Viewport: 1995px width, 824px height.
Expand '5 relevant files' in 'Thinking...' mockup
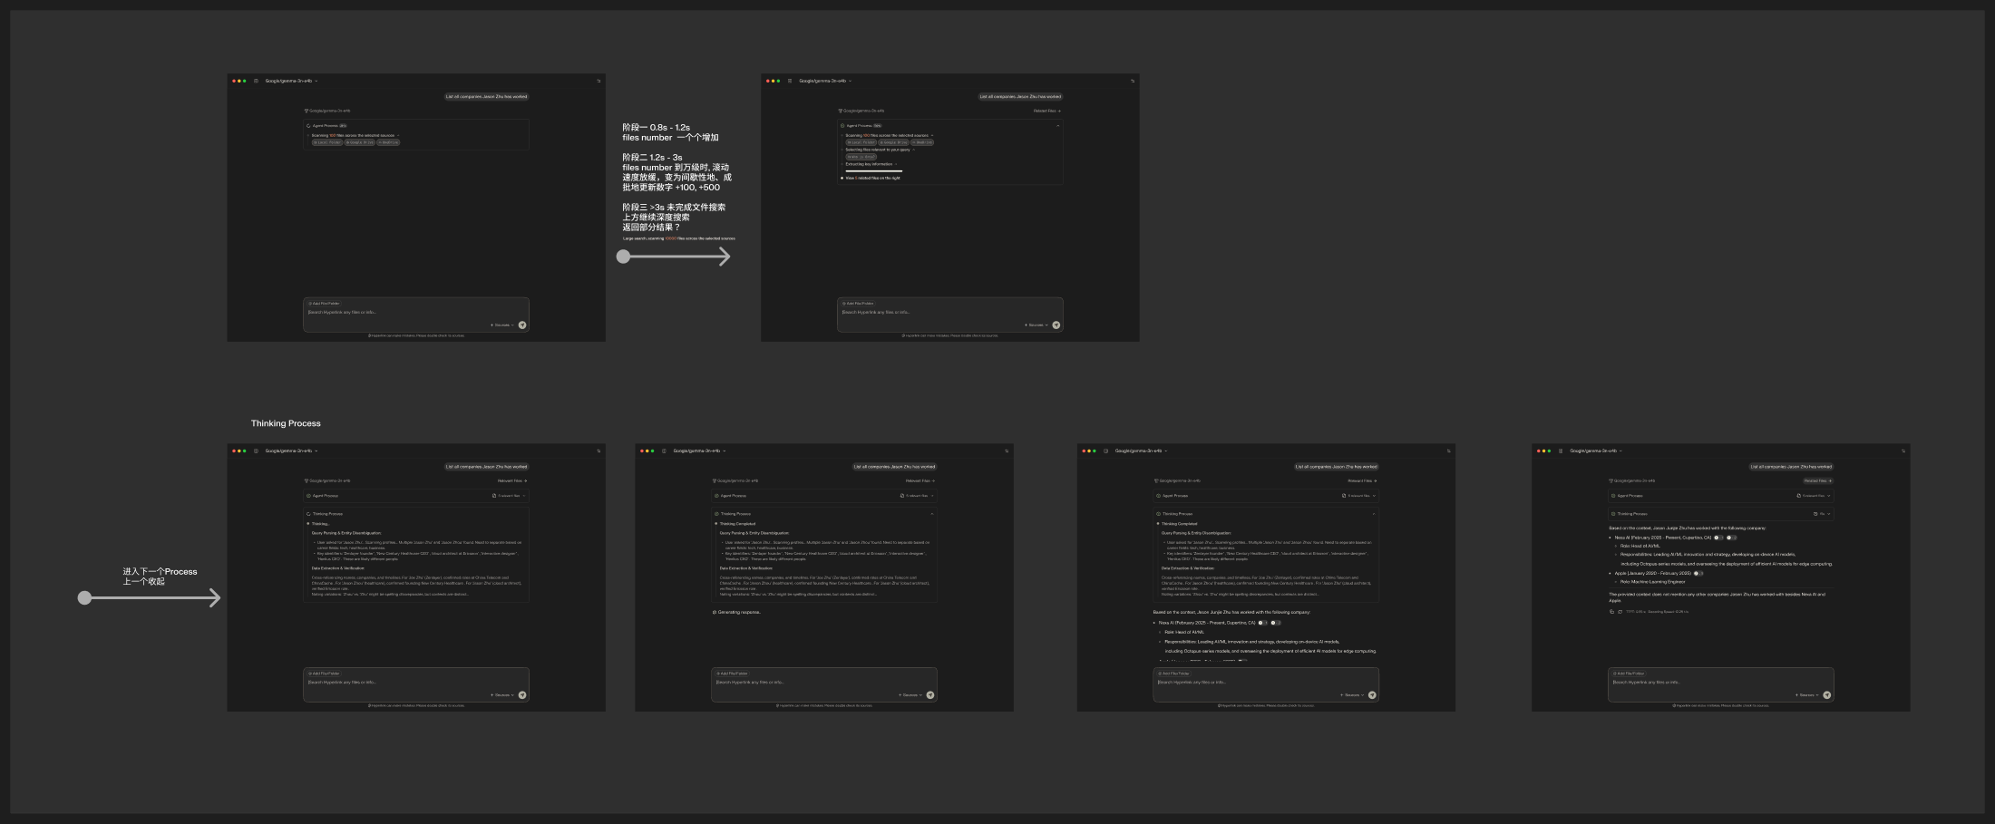tap(509, 496)
